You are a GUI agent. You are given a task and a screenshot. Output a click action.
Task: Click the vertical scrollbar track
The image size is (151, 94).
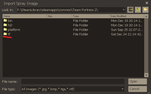click(x=146, y=46)
